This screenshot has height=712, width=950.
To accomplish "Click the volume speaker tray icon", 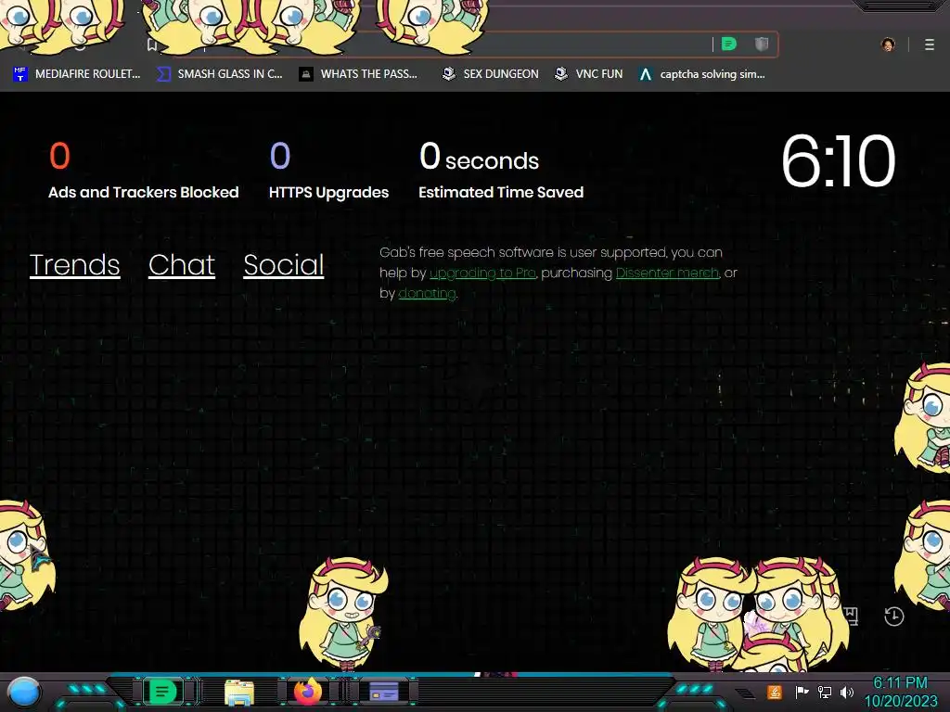I will pyautogui.click(x=847, y=692).
